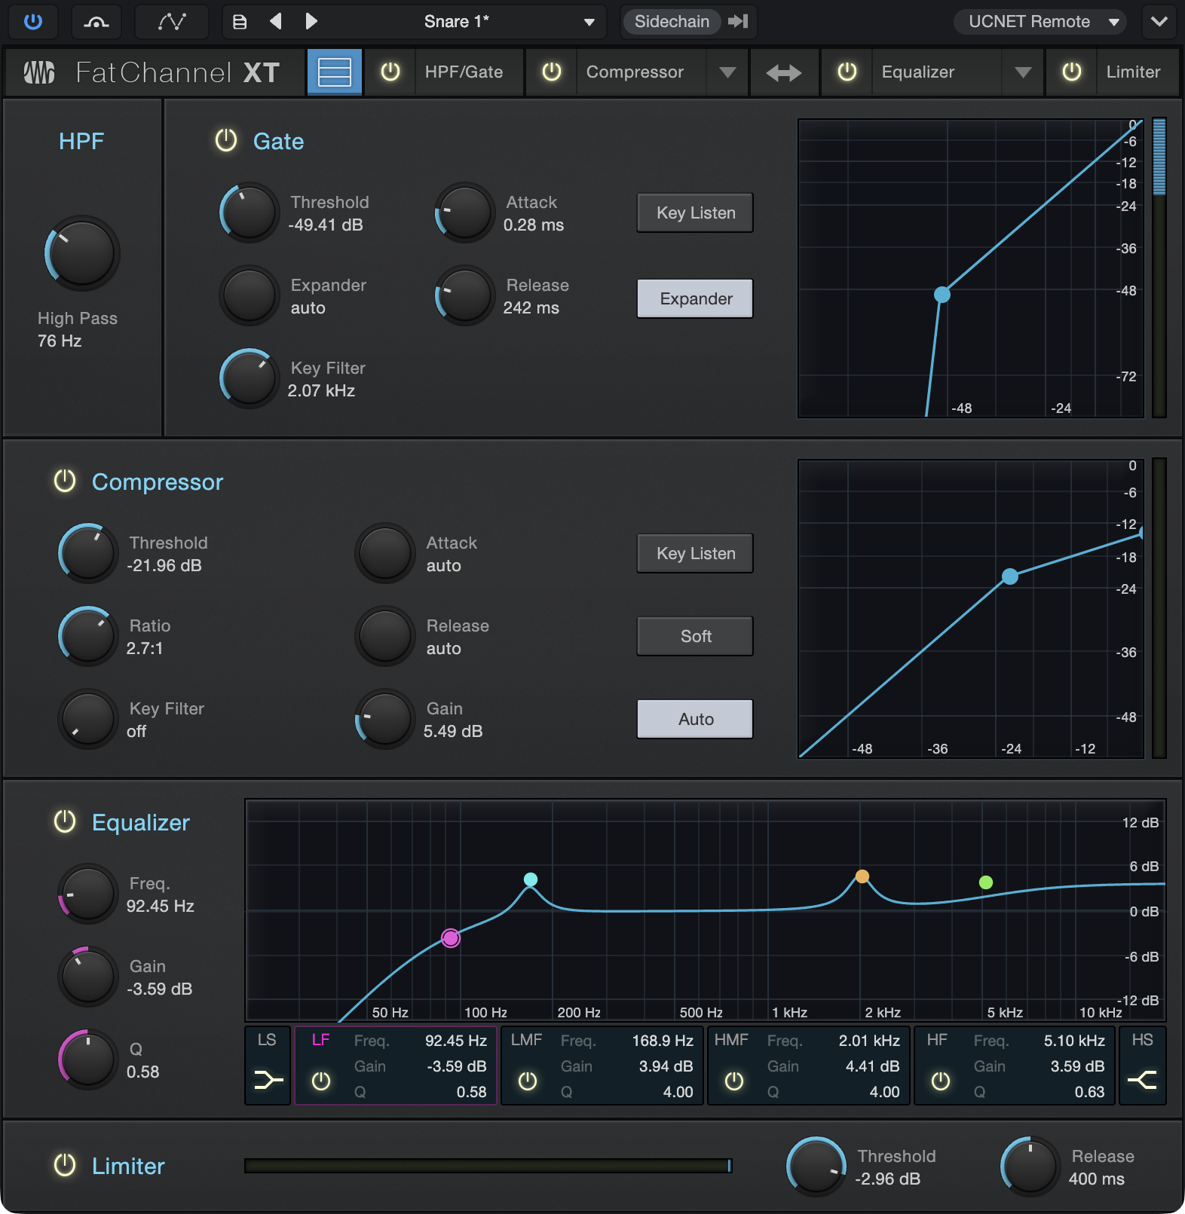1185x1214 pixels.
Task: Open the UCNET Remote dropdown
Action: point(1040,21)
